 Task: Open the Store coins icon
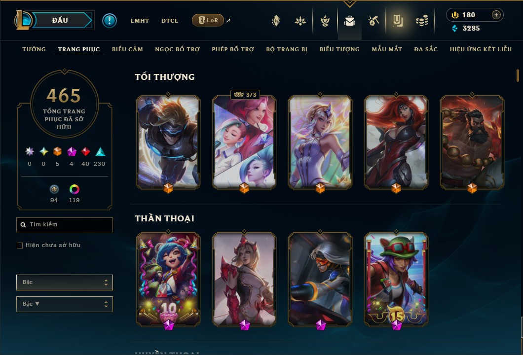[x=422, y=21]
